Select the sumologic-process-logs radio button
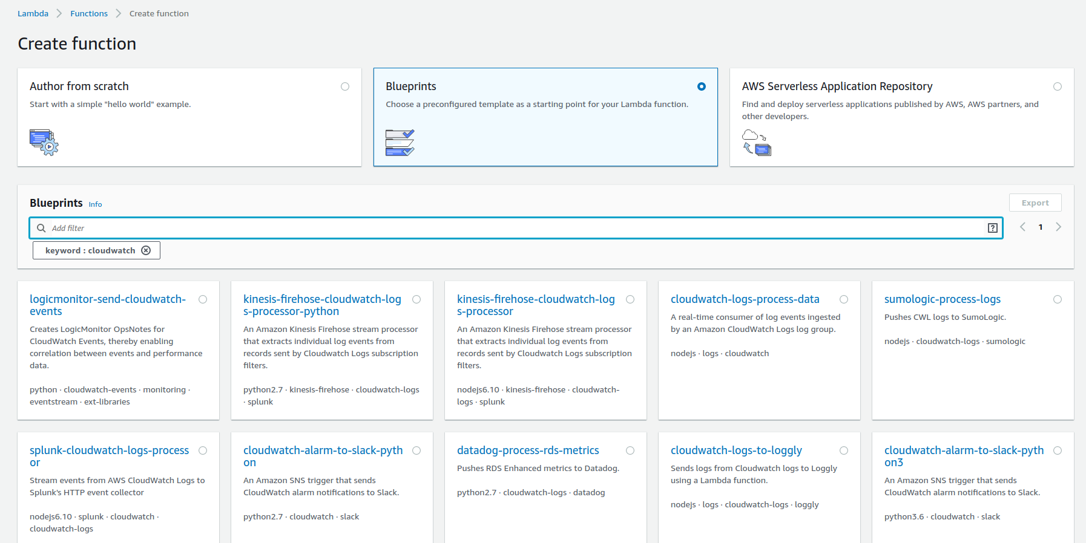Viewport: 1086px width, 543px height. (1057, 299)
